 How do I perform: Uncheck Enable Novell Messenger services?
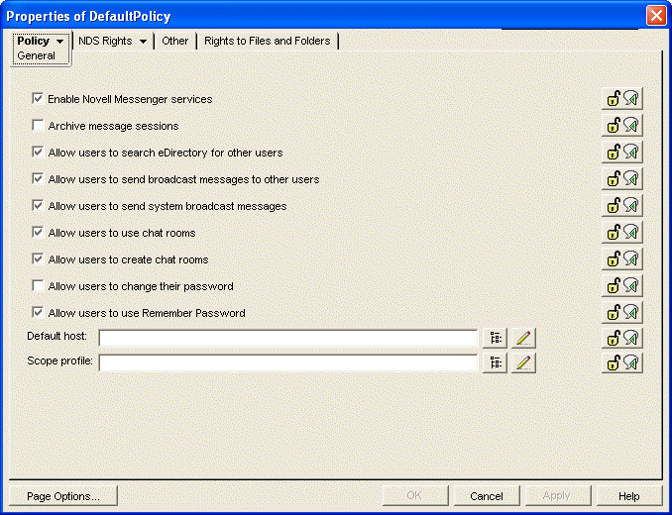click(38, 98)
